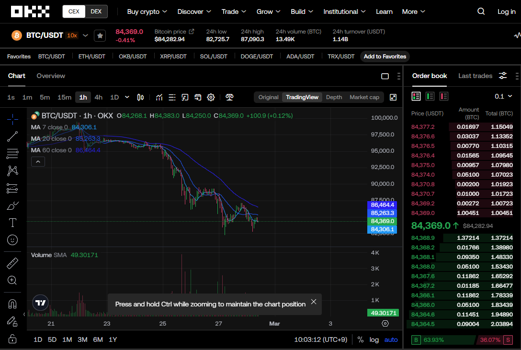Open the external Bitcoin price link icon

coord(192,32)
